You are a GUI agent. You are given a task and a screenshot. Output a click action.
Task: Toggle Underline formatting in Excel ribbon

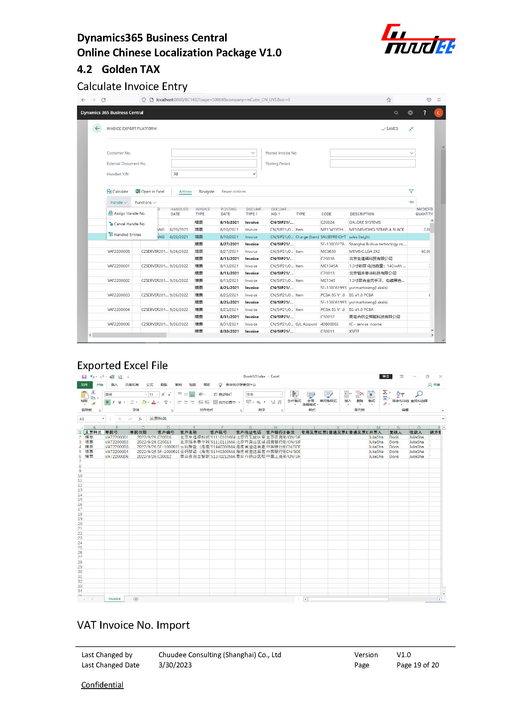(119, 402)
